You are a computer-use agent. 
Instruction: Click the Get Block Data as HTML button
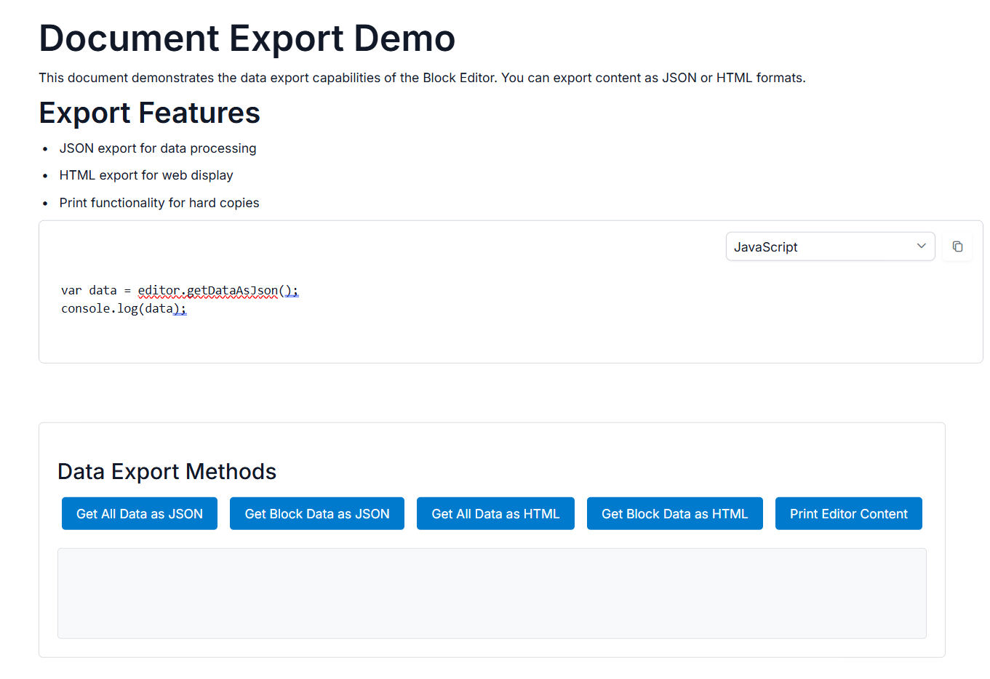point(674,513)
